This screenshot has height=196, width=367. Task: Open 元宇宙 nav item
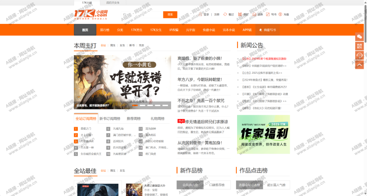click(x=190, y=30)
